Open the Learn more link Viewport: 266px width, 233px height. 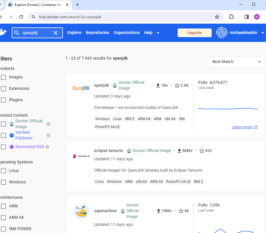(x=244, y=127)
